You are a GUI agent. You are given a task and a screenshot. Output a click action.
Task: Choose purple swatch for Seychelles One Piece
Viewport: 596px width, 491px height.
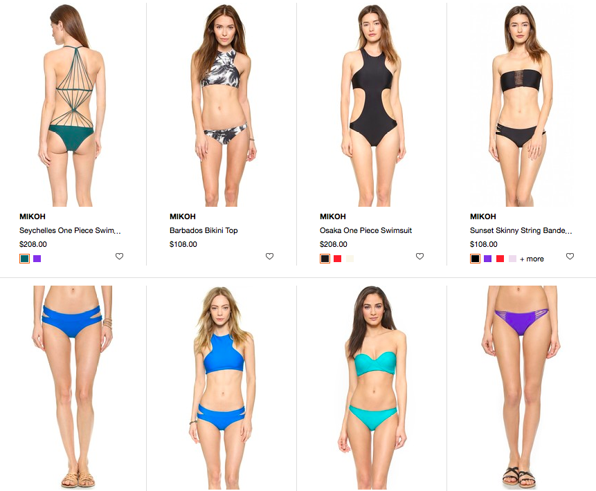tap(37, 259)
